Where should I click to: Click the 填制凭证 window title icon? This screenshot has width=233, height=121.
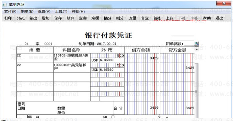pyautogui.click(x=4, y=4)
